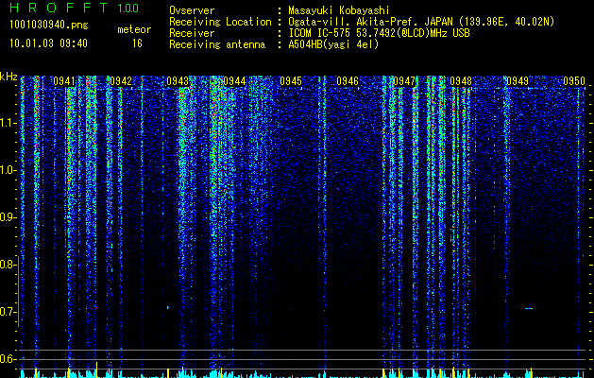Click the 0949 time marker
The width and height of the screenshot is (594, 378).
pyautogui.click(x=518, y=81)
